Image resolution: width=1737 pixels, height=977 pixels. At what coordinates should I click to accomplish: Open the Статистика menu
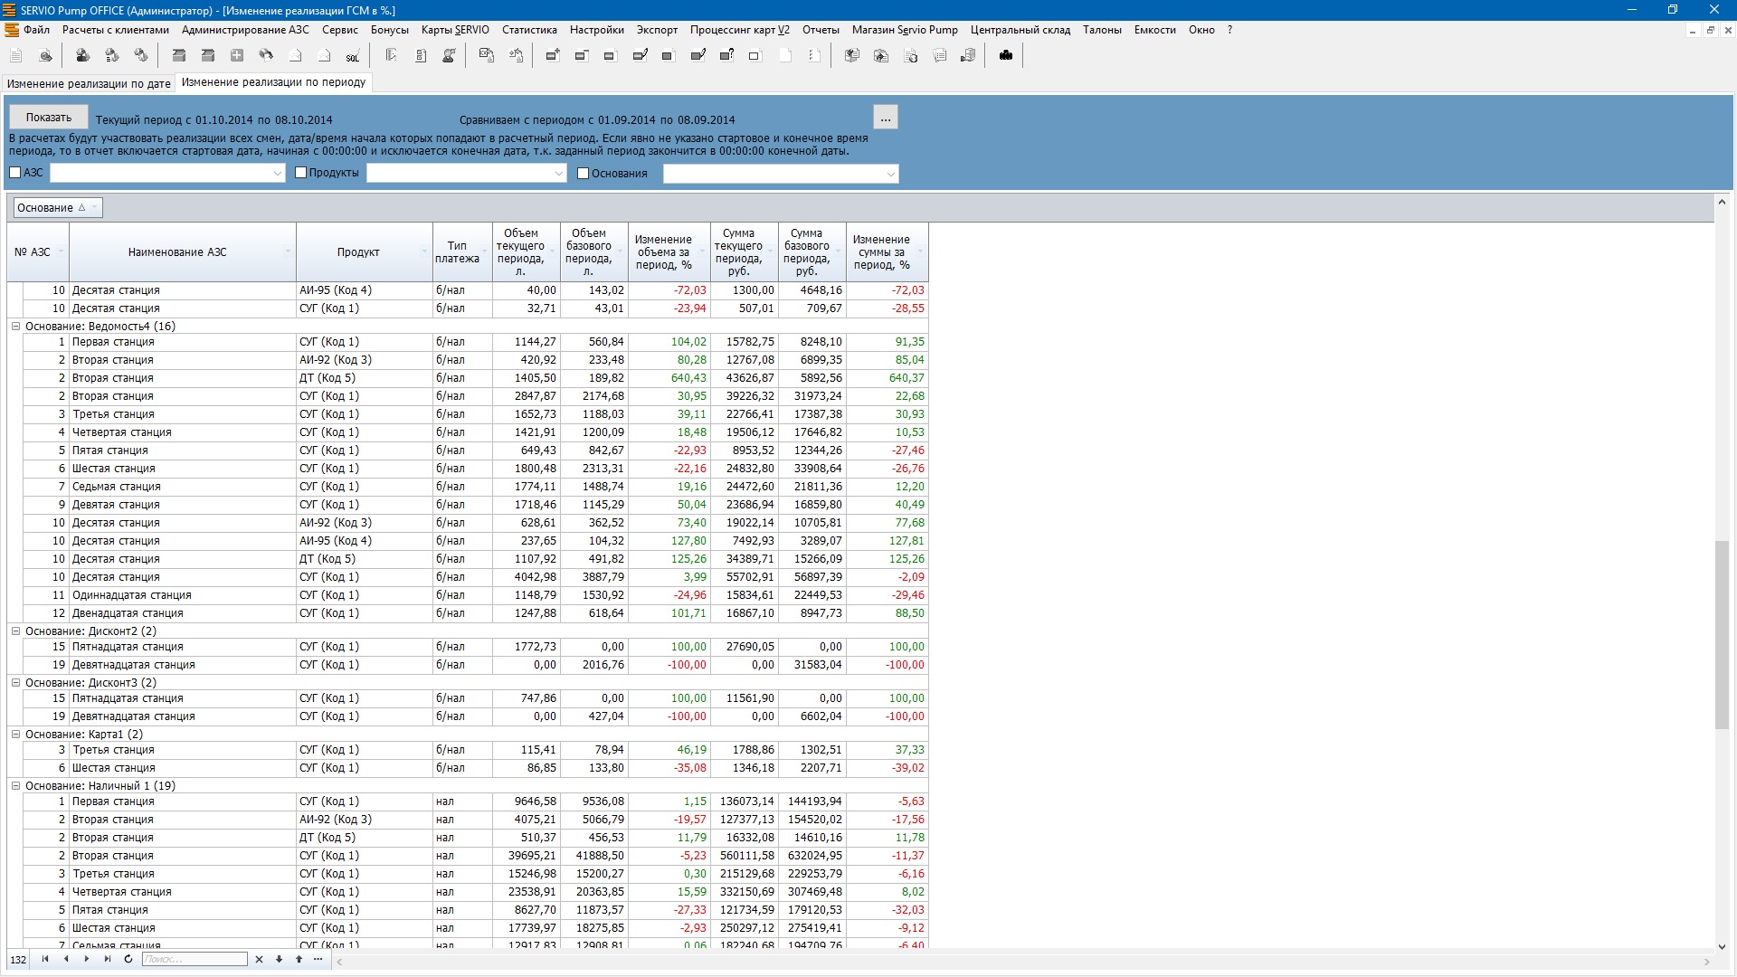point(529,30)
